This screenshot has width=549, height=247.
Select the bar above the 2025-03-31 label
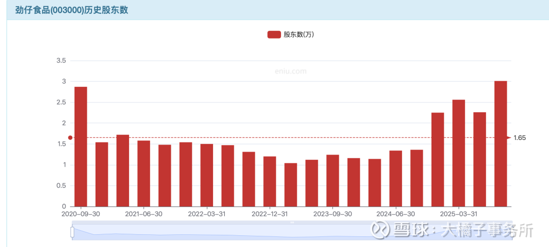[x=459, y=153]
